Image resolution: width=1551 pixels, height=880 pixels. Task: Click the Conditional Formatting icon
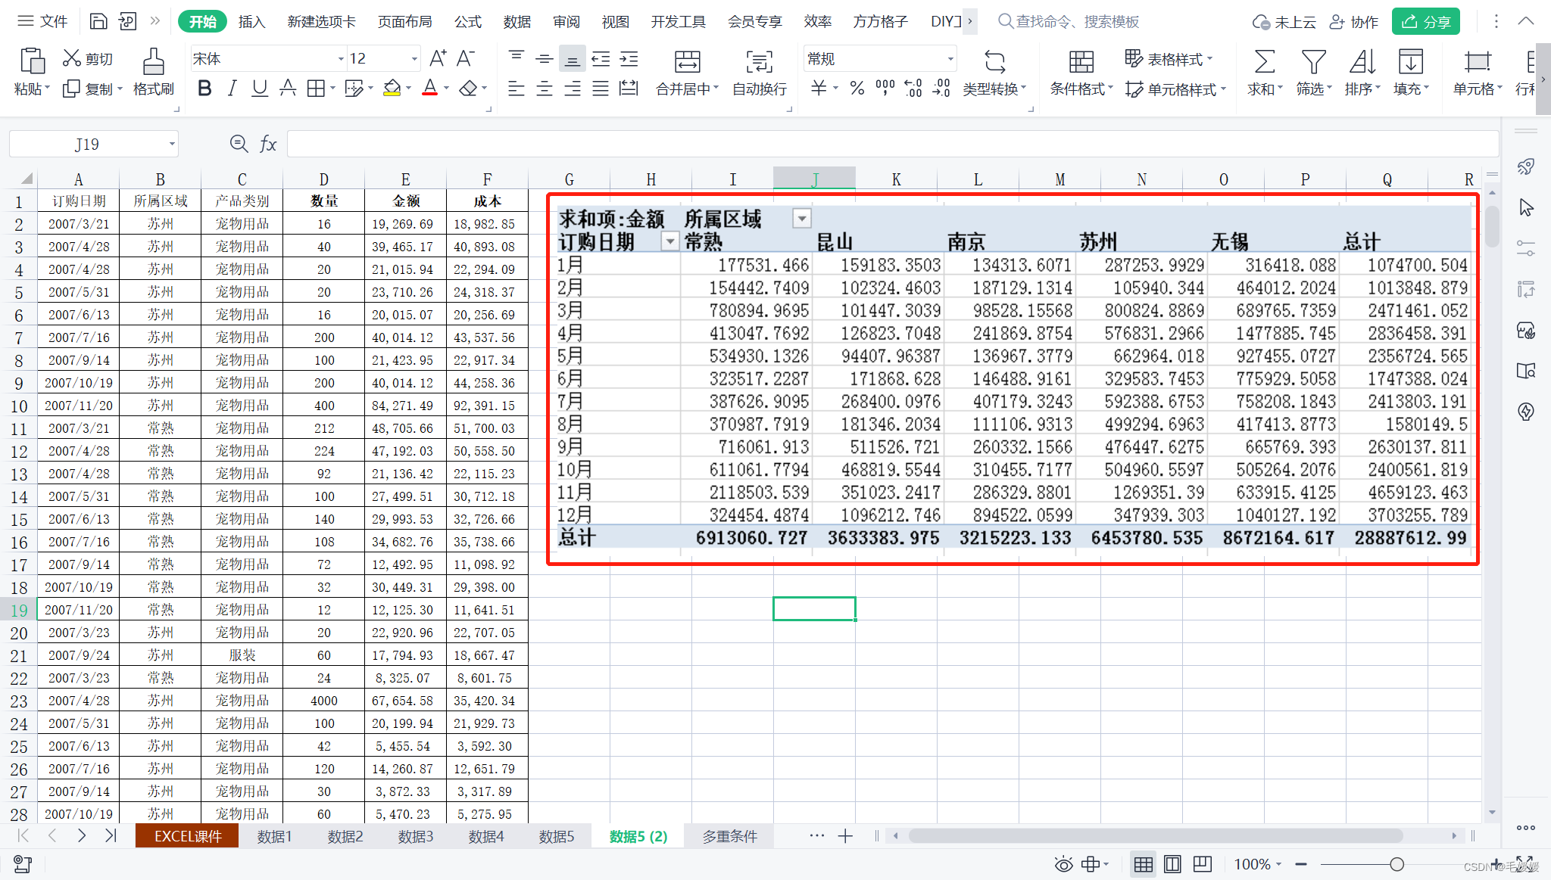[x=1081, y=62]
